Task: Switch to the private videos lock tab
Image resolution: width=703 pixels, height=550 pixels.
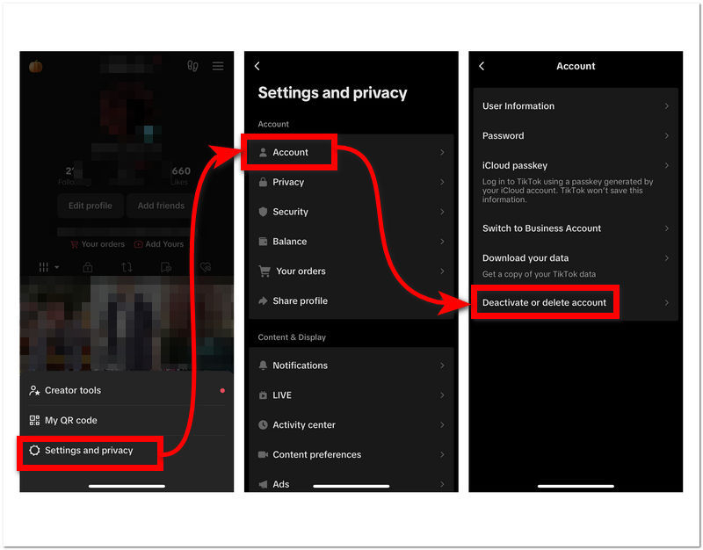Action: (88, 268)
